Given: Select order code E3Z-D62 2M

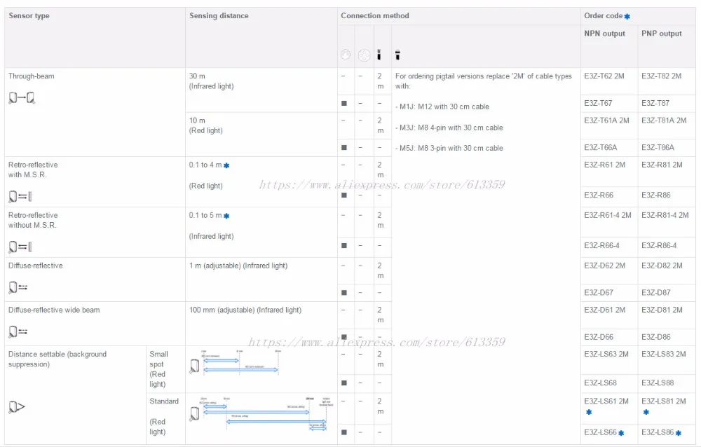Looking at the screenshot, I should point(604,266).
